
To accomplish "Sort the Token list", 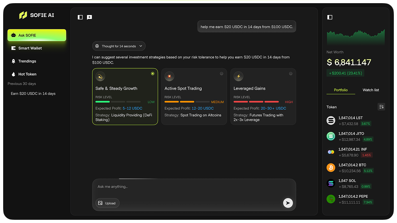I will tap(381, 107).
